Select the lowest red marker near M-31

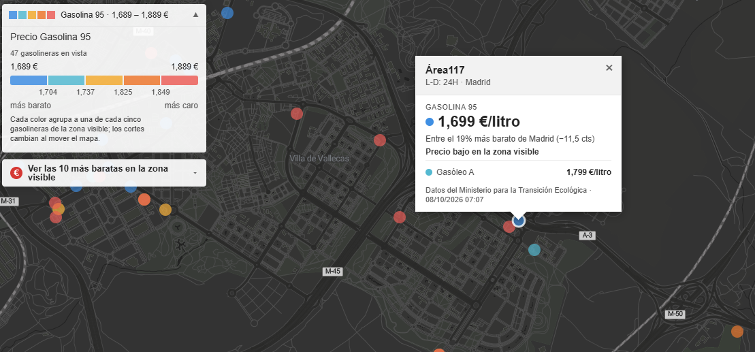coord(56,217)
